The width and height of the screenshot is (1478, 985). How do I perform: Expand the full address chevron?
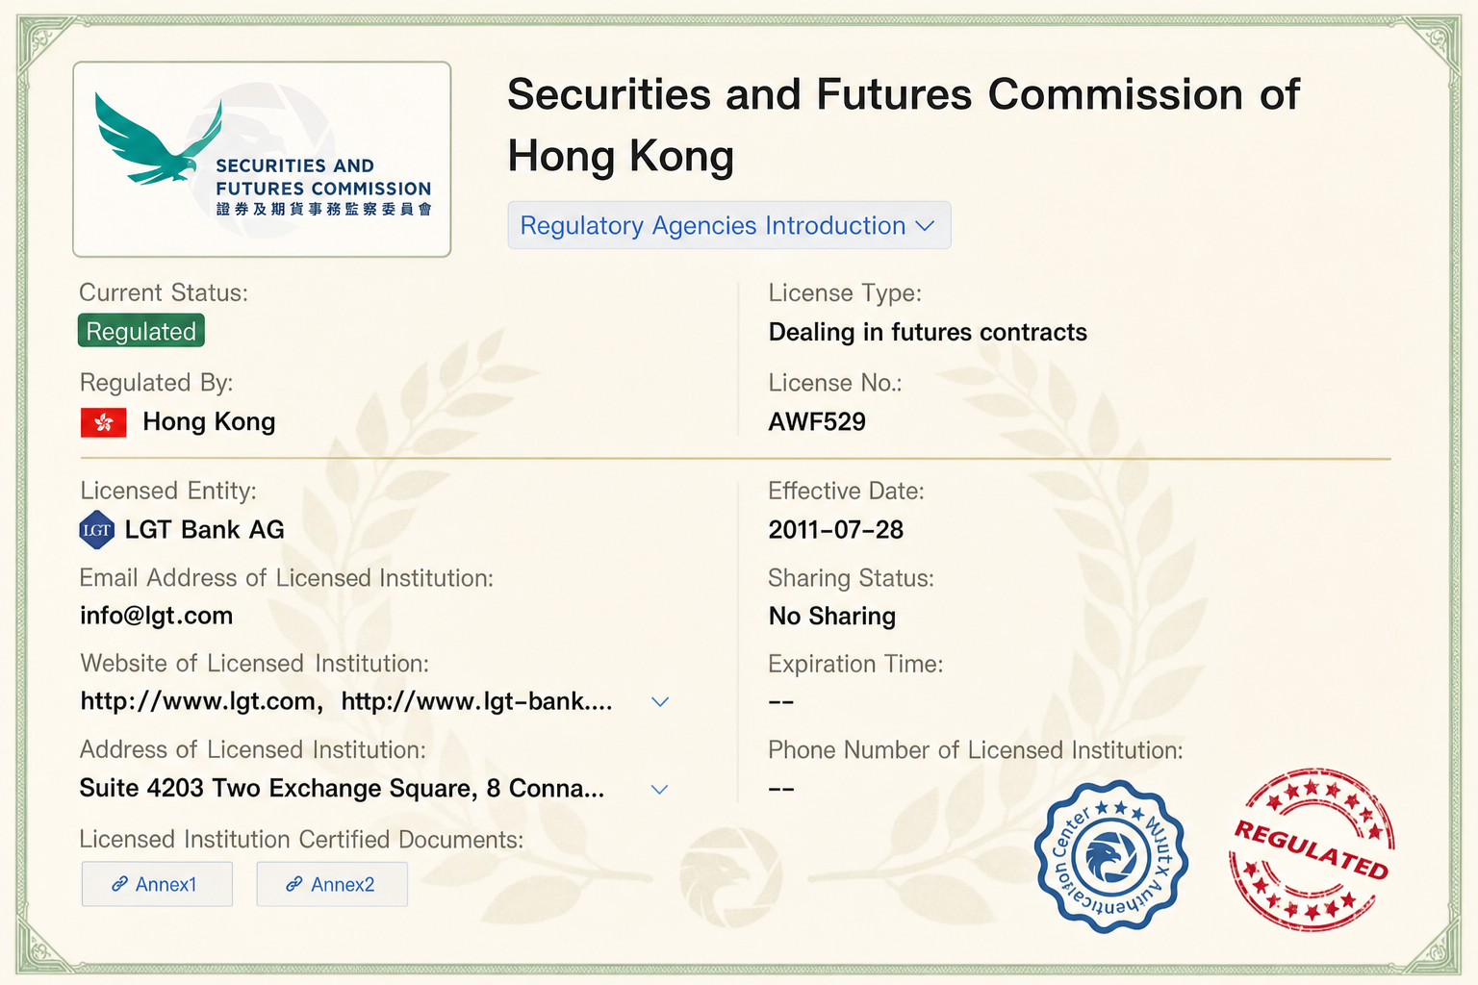pyautogui.click(x=660, y=789)
